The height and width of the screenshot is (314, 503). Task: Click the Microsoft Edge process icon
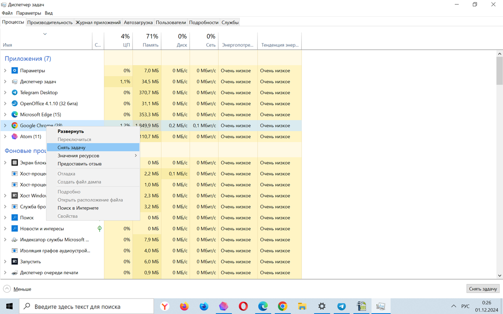pos(15,114)
